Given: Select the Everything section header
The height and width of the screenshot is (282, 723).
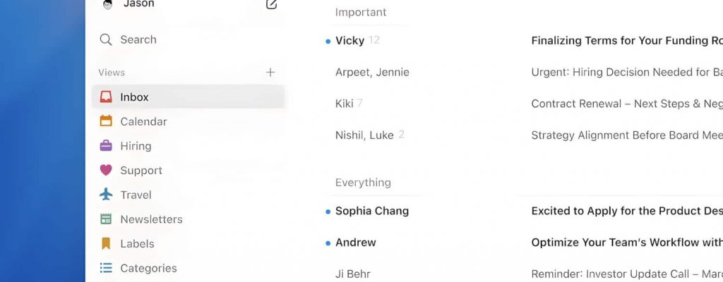Looking at the screenshot, I should click(363, 183).
